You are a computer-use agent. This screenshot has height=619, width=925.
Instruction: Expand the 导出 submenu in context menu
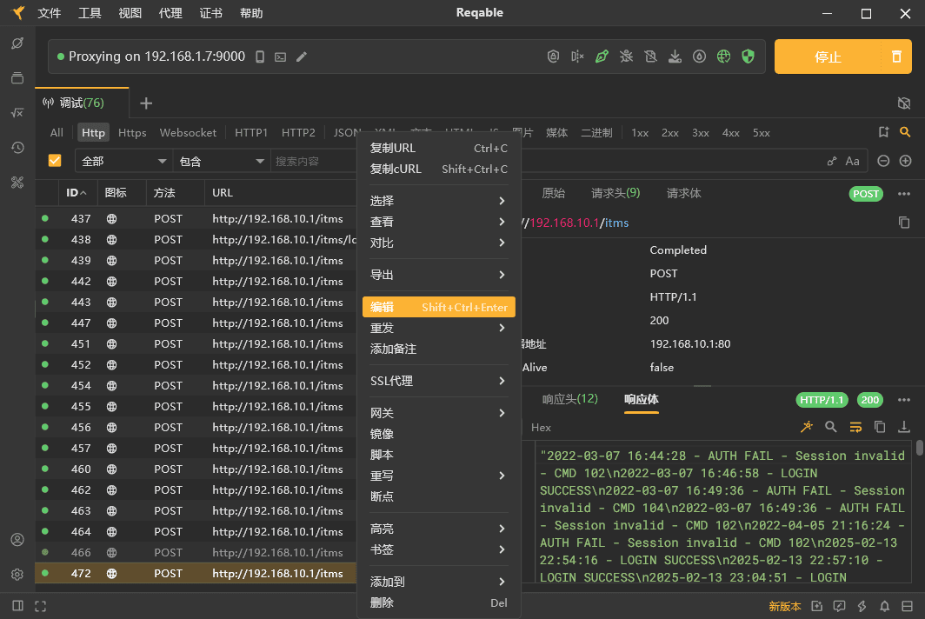[x=438, y=275]
